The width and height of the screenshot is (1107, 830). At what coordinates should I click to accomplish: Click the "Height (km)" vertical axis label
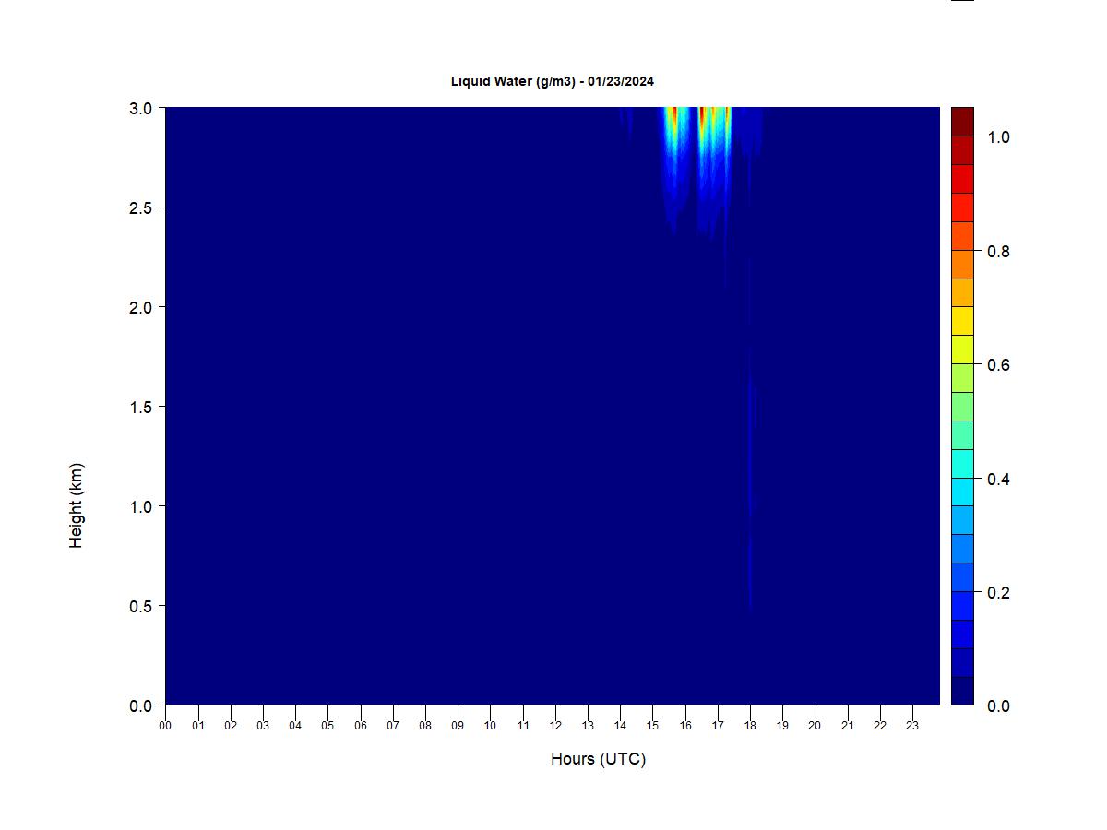point(76,505)
